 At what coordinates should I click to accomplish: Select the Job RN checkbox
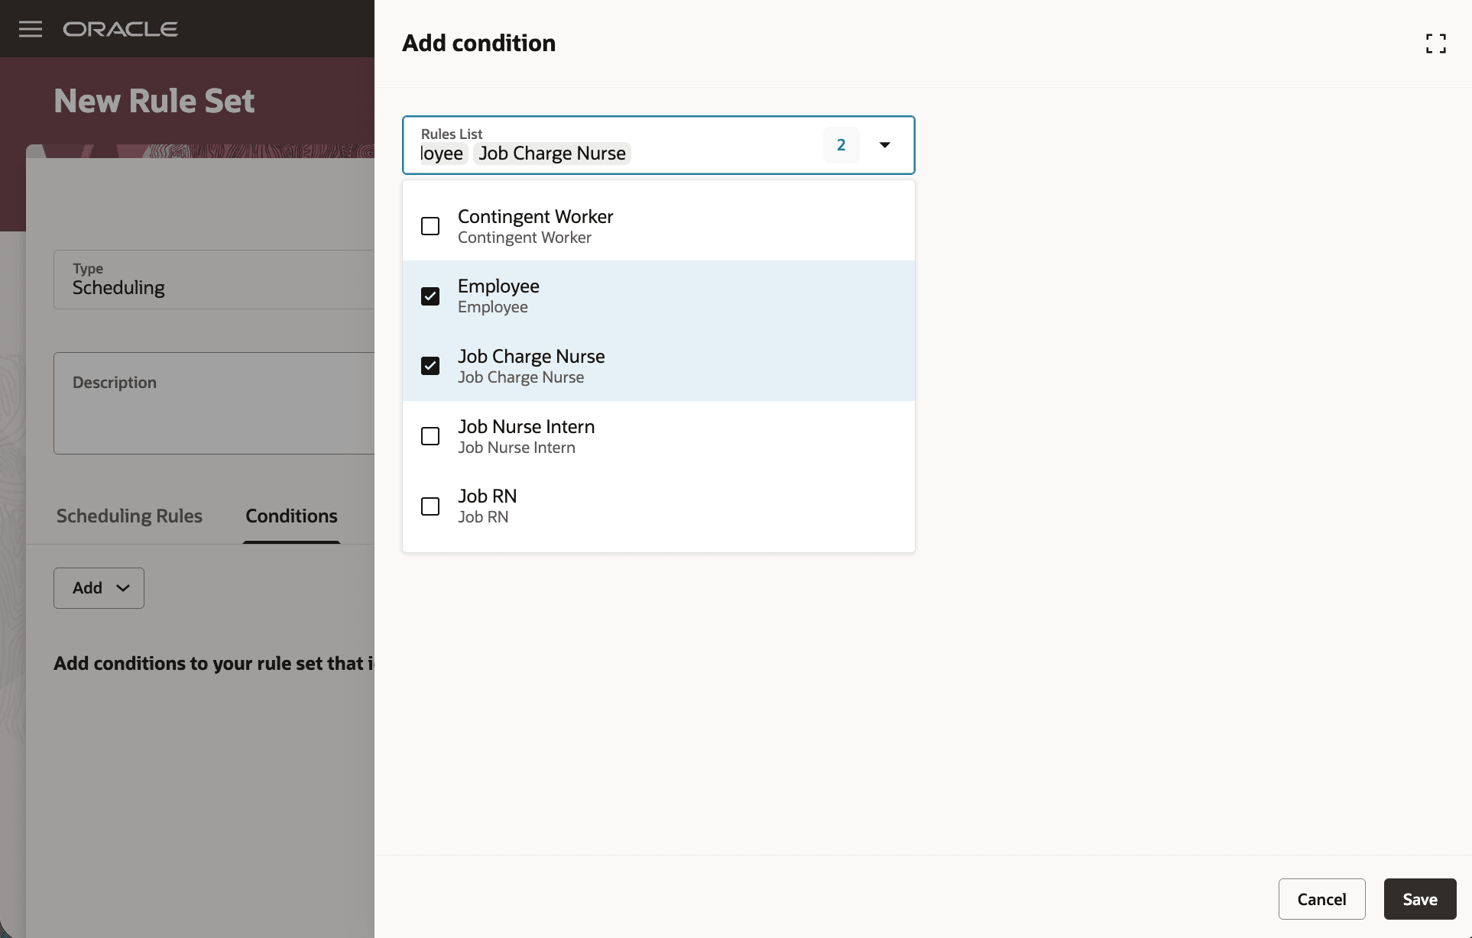click(x=430, y=506)
